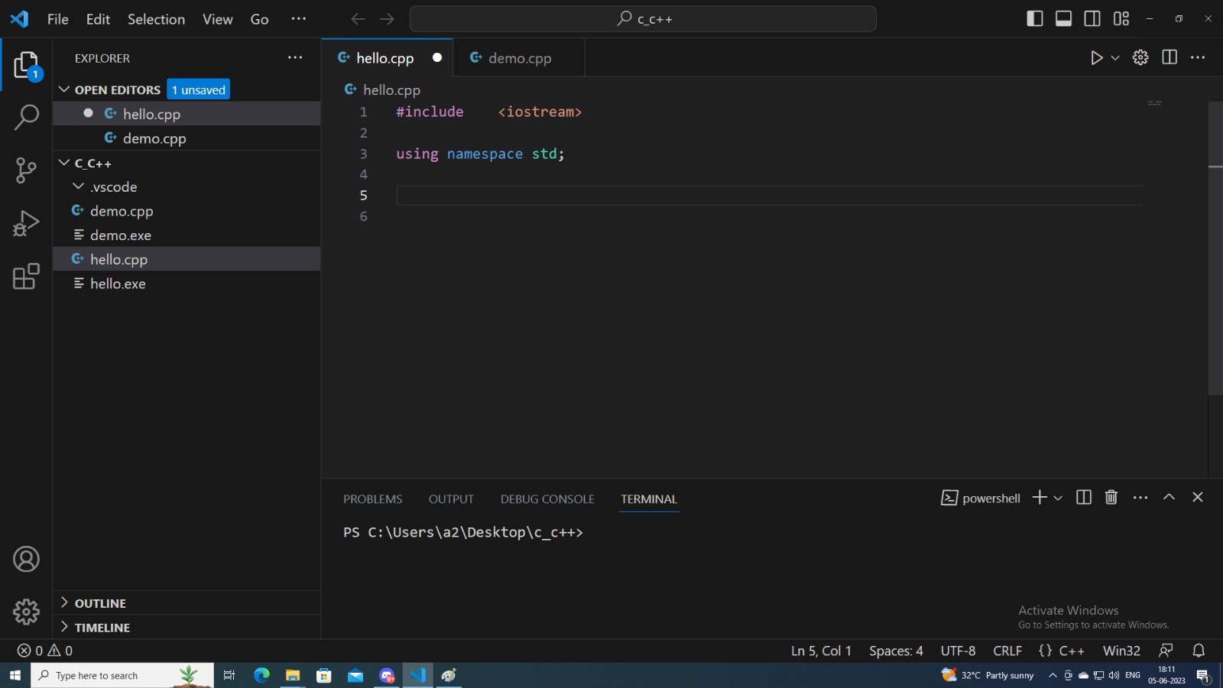Select hello.cpp under Open Editors

pyautogui.click(x=187, y=114)
